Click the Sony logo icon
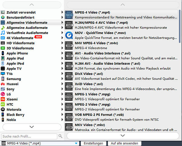This screenshot has width=182, height=146. [x=3, y=89]
